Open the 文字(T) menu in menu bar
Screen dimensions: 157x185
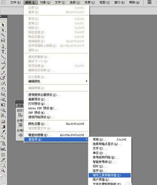point(60,2)
